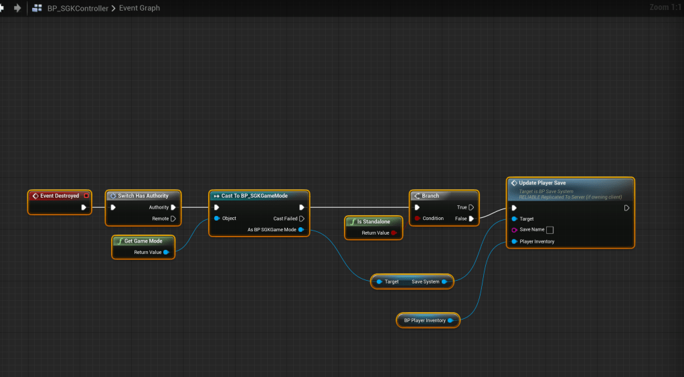Click the Save System output pin

[x=444, y=281]
